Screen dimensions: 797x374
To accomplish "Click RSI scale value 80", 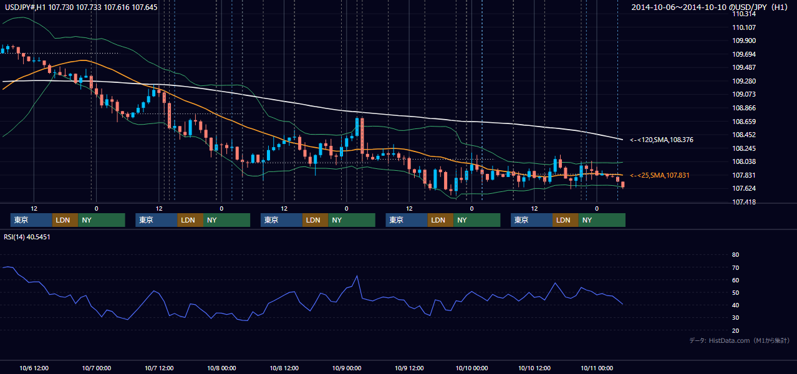I will (x=735, y=255).
